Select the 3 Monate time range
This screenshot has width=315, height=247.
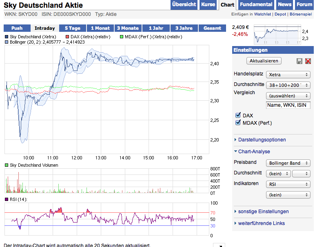pos(128,28)
